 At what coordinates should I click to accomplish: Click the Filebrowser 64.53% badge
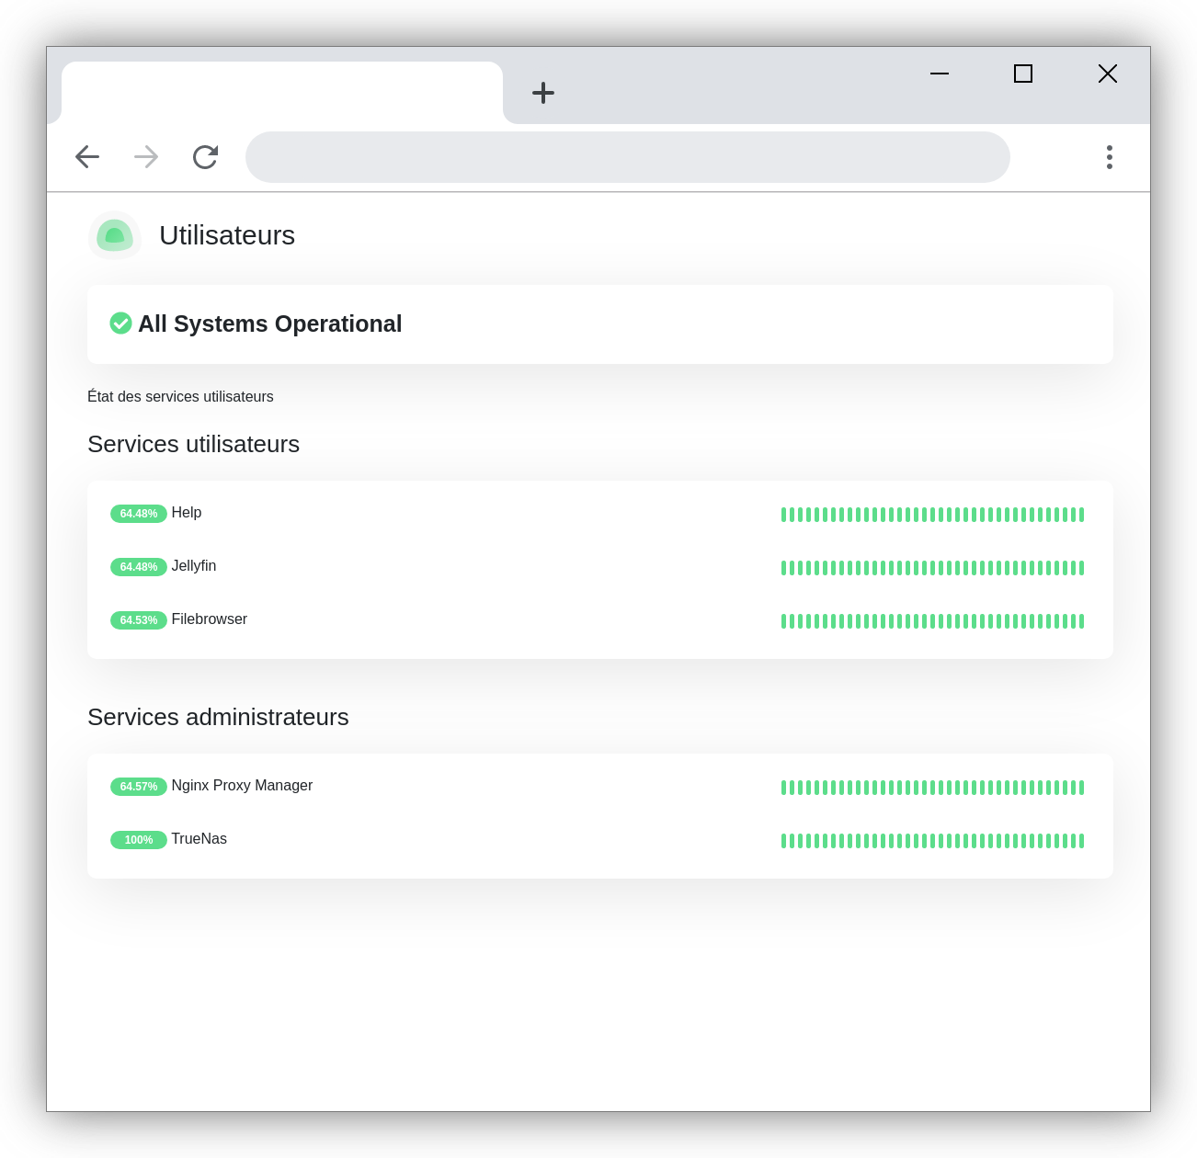tap(139, 620)
